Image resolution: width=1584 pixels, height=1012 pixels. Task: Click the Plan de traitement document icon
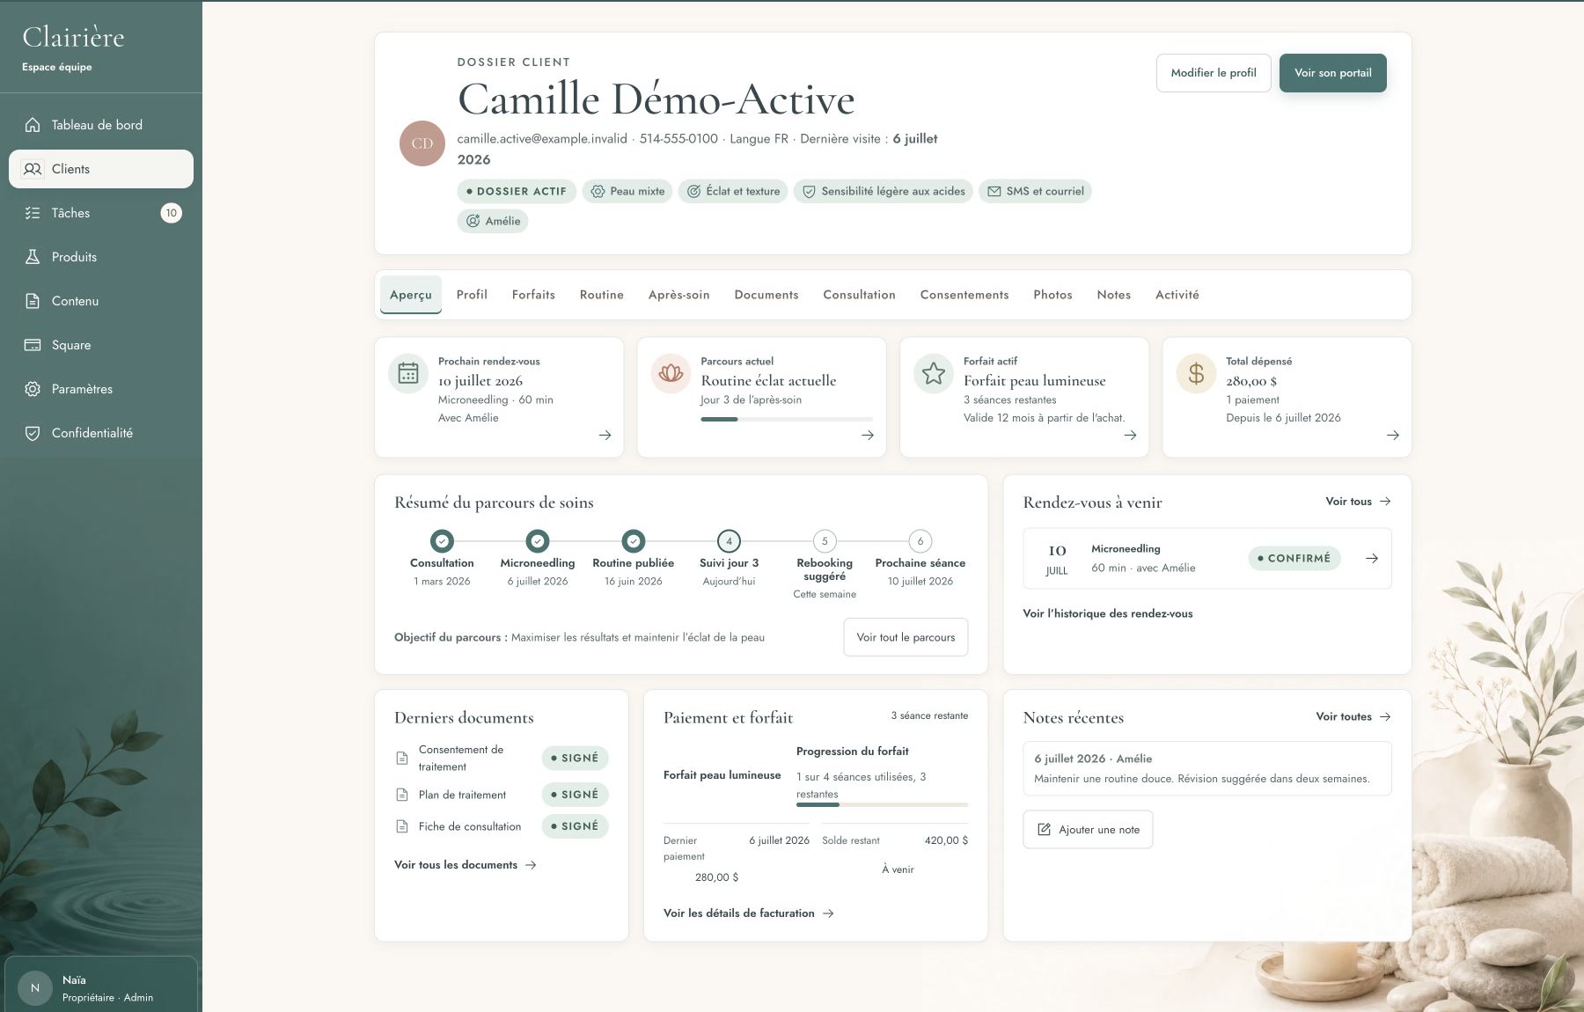point(402,795)
